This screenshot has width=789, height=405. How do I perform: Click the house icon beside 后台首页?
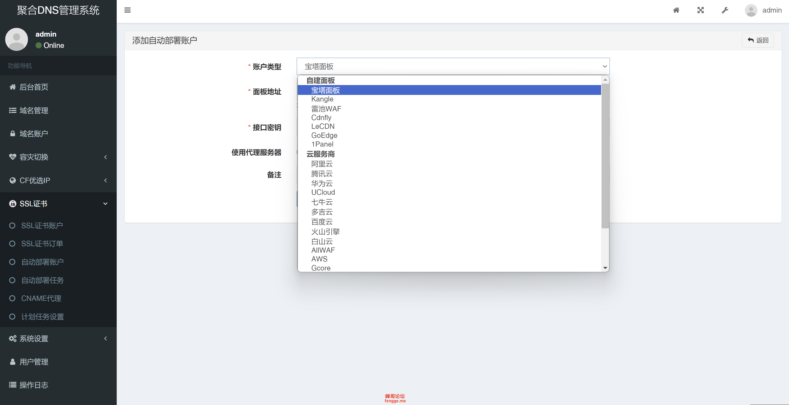[13, 87]
